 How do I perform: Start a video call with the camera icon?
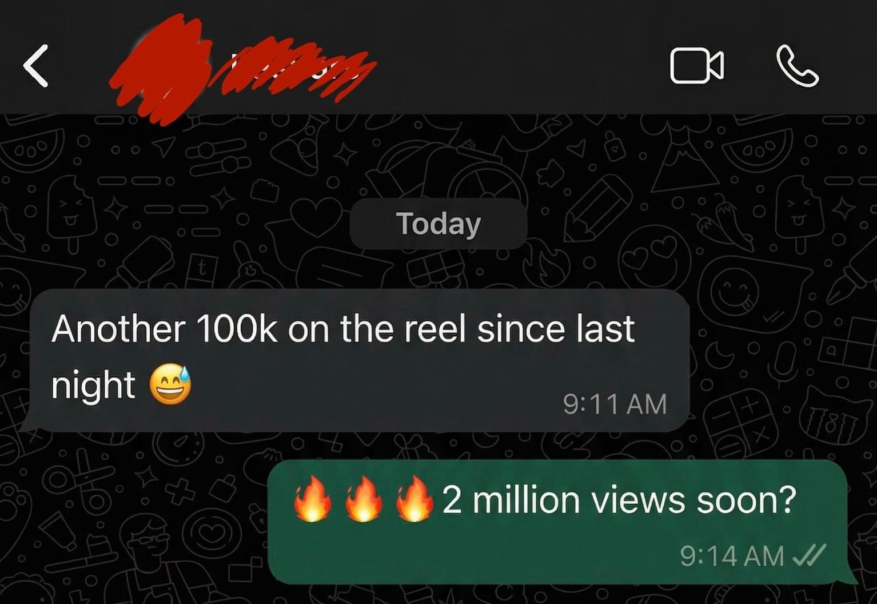click(x=697, y=66)
